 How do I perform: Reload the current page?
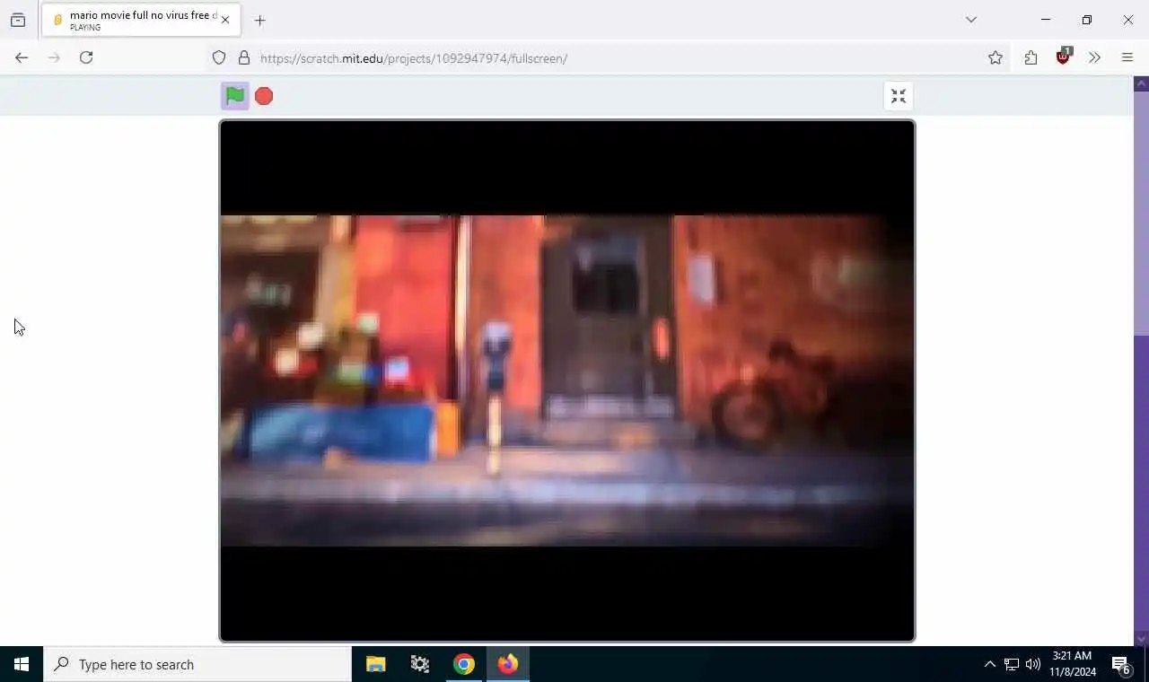(86, 57)
